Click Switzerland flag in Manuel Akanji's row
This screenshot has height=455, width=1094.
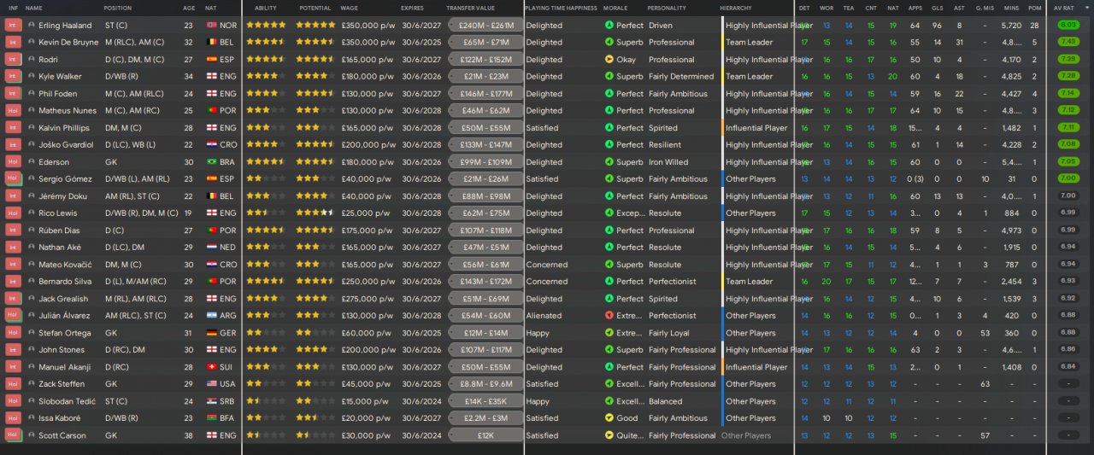pyautogui.click(x=212, y=367)
